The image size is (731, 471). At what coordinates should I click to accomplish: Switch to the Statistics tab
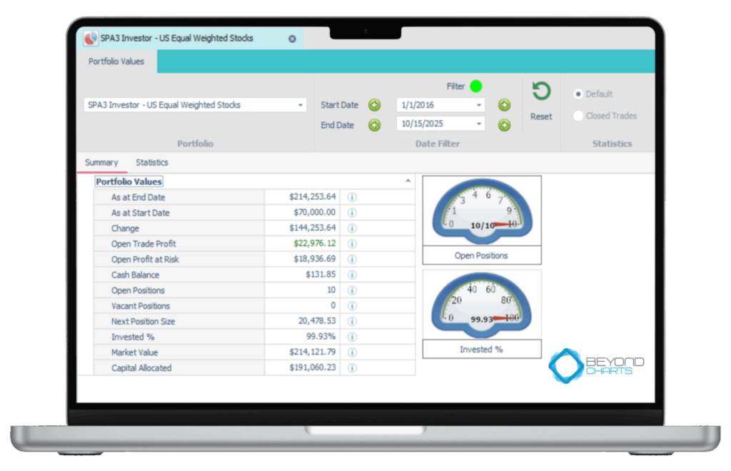152,163
